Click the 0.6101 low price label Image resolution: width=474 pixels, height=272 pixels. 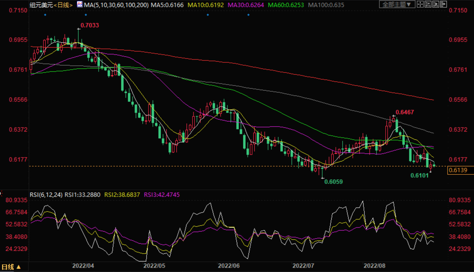pyautogui.click(x=419, y=175)
